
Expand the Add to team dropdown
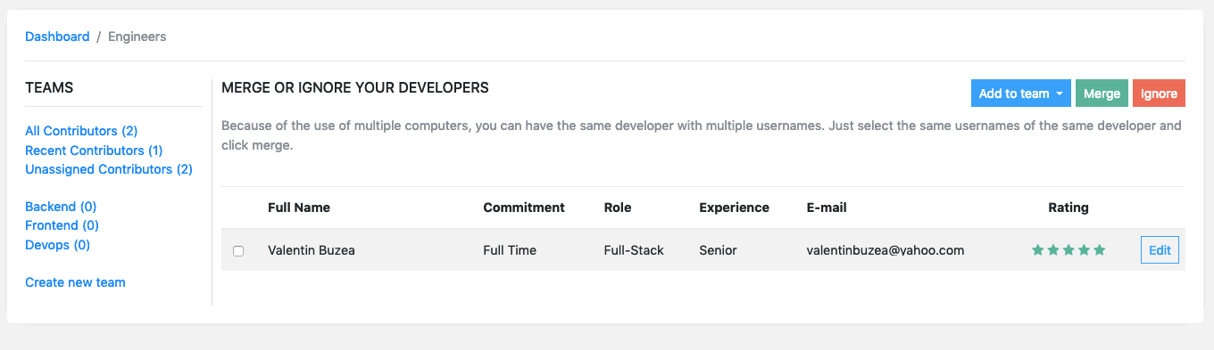point(1021,94)
